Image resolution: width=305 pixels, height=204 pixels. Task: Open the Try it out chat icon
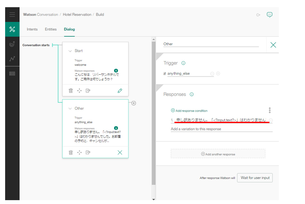269,15
